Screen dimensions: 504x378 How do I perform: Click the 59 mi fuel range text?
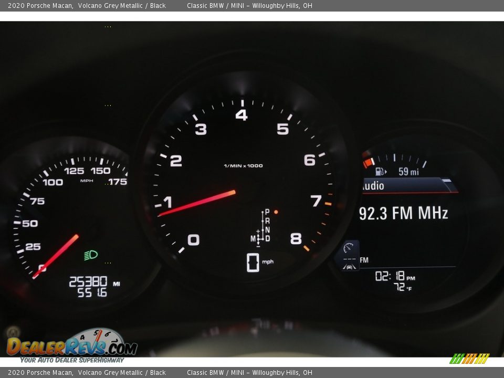pos(408,172)
